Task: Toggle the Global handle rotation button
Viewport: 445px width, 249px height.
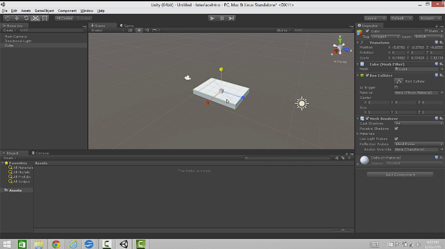Action: (x=83, y=18)
